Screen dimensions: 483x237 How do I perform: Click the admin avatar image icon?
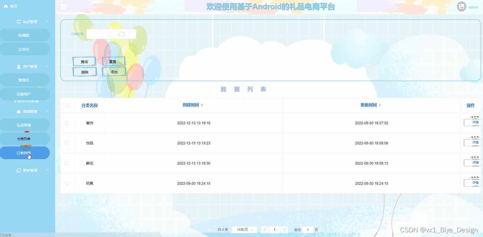pos(462,7)
